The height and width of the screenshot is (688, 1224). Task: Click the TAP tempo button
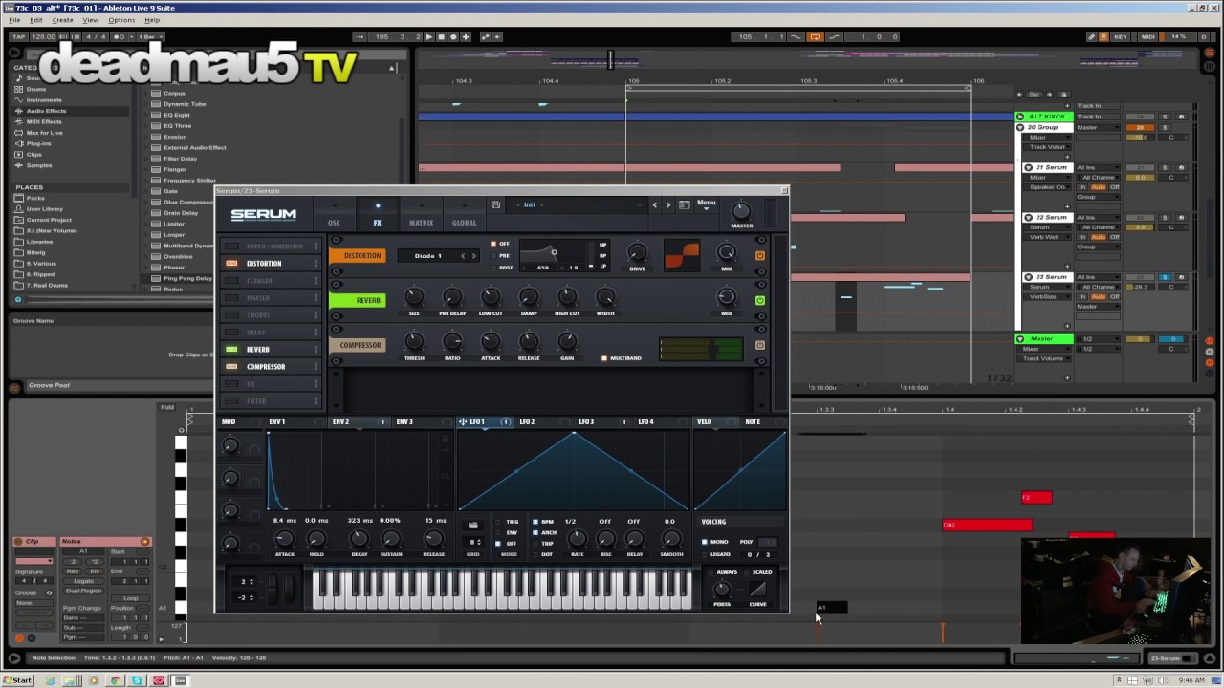[x=18, y=37]
